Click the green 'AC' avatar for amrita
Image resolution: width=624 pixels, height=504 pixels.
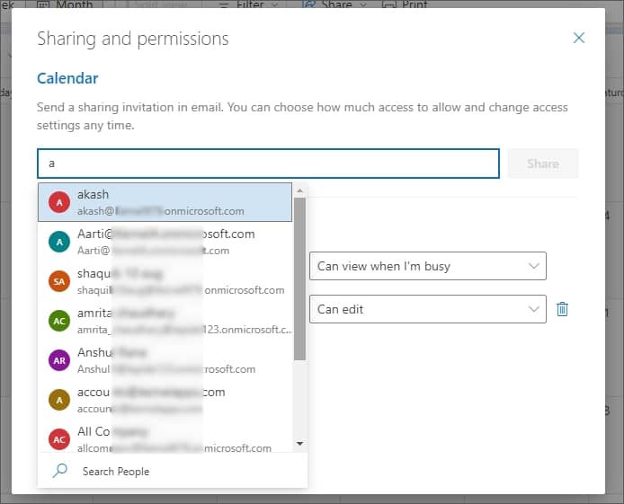[59, 321]
